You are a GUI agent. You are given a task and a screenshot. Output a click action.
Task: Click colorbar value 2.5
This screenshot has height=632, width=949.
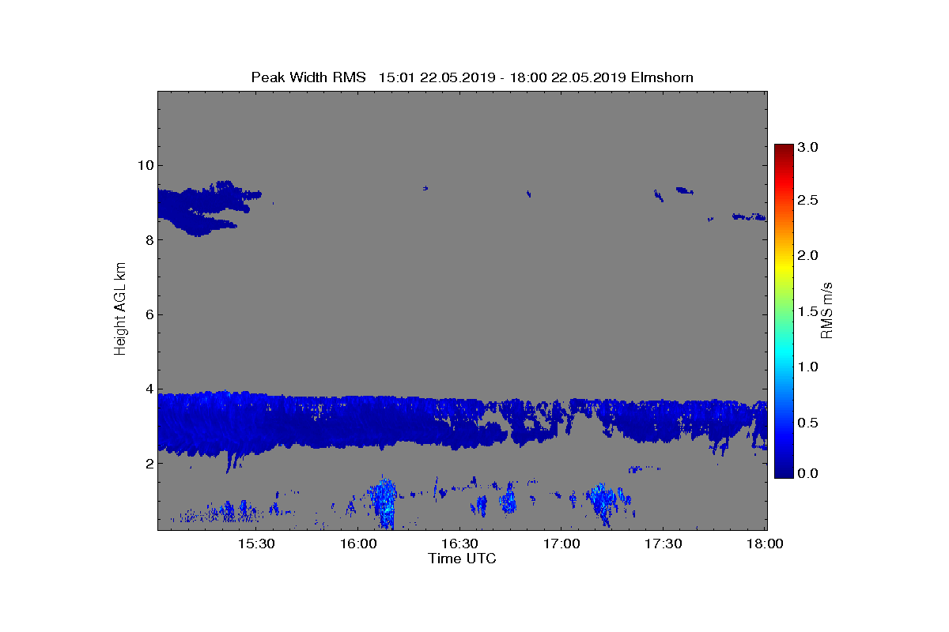pos(807,201)
